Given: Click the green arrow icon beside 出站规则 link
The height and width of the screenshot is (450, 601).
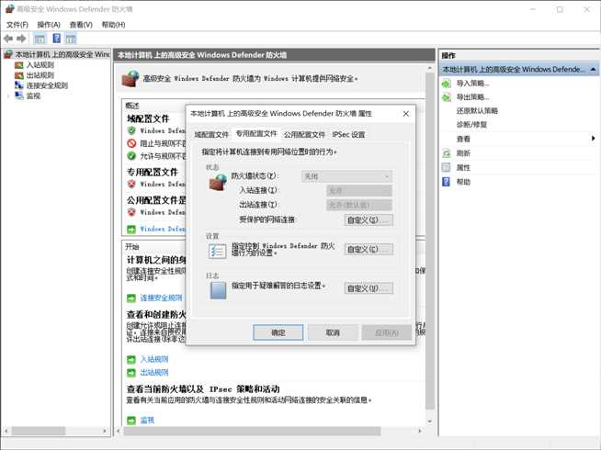Looking at the screenshot, I should coord(131,373).
